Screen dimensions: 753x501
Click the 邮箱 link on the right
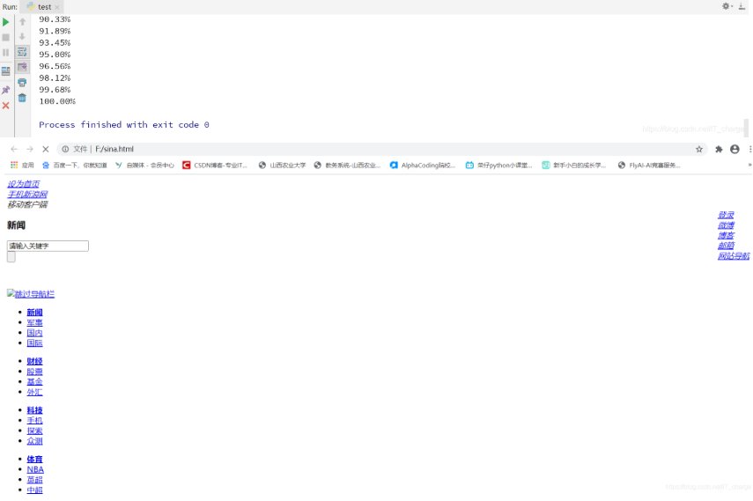pyautogui.click(x=726, y=246)
